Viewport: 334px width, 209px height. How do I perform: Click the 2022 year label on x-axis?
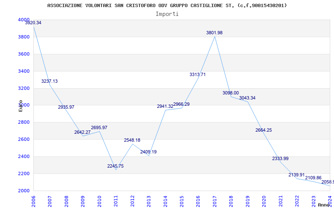click(297, 201)
